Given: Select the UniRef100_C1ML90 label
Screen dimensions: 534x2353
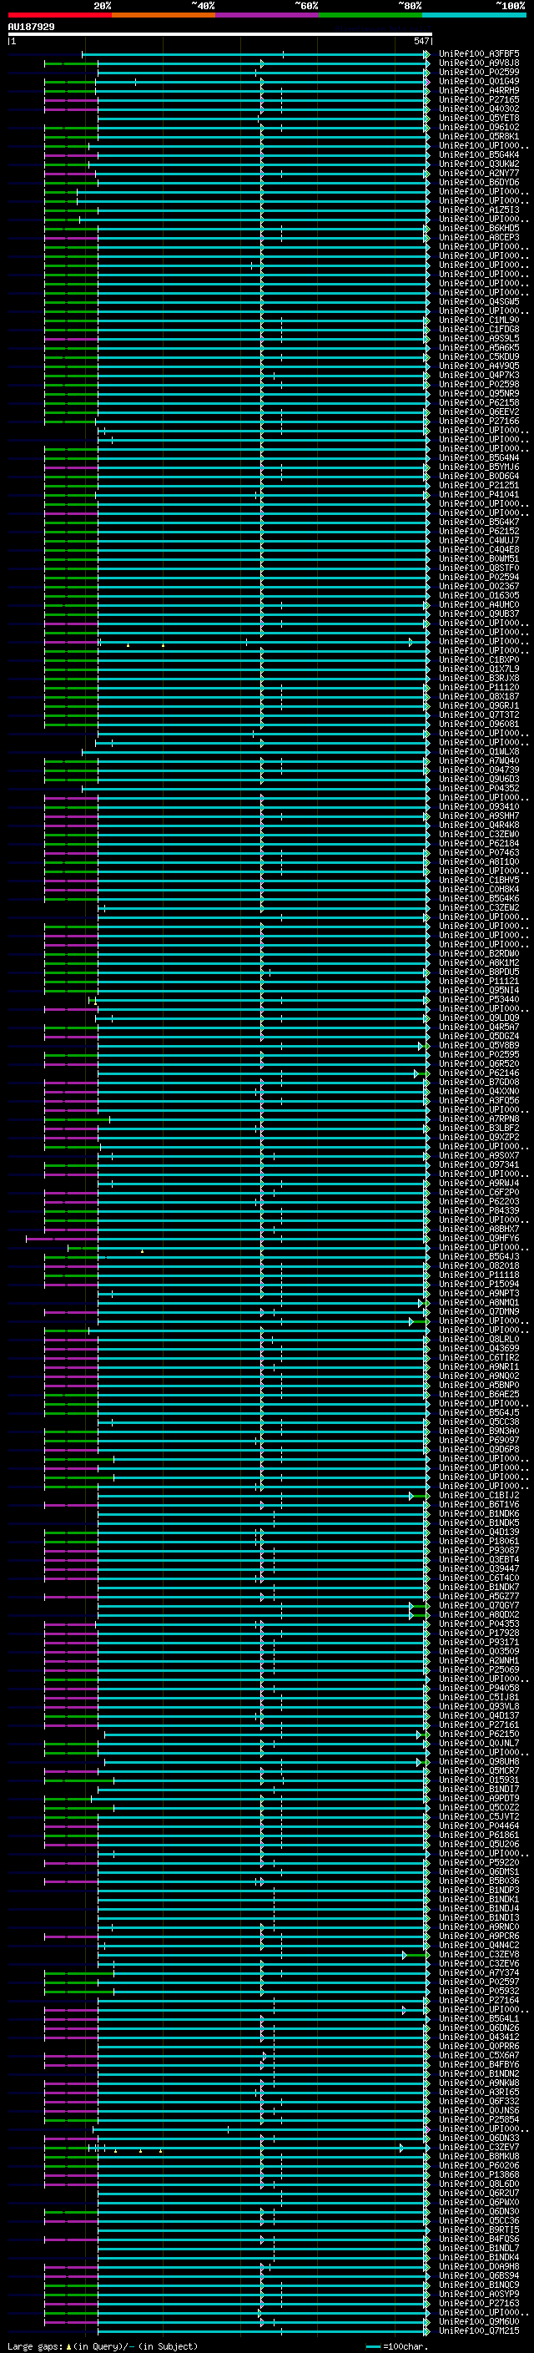Looking at the screenshot, I should 479,321.
